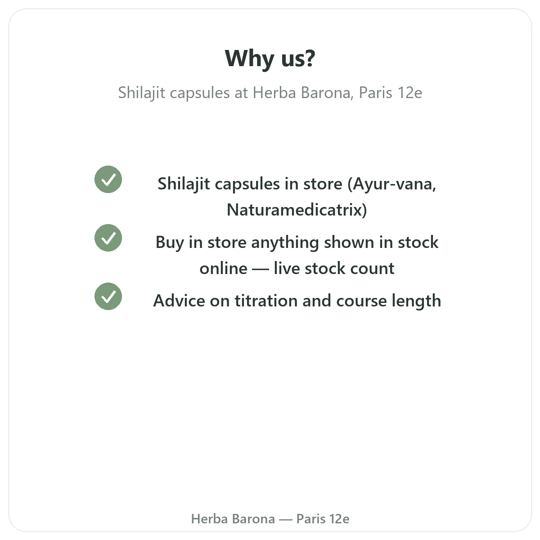This screenshot has width=540, height=540.
Task: Click 'Paris 12e' in the footer
Action: tap(323, 519)
